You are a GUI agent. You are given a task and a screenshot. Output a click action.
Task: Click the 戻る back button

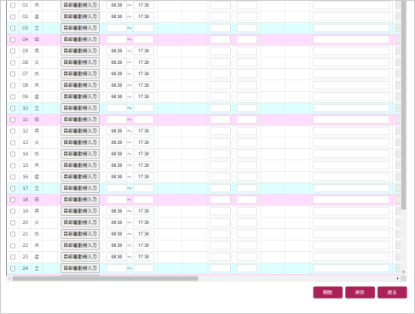click(392, 292)
